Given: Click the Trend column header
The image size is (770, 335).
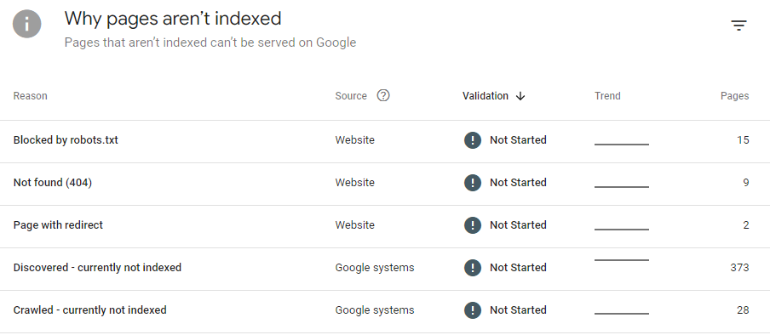Looking at the screenshot, I should [607, 96].
